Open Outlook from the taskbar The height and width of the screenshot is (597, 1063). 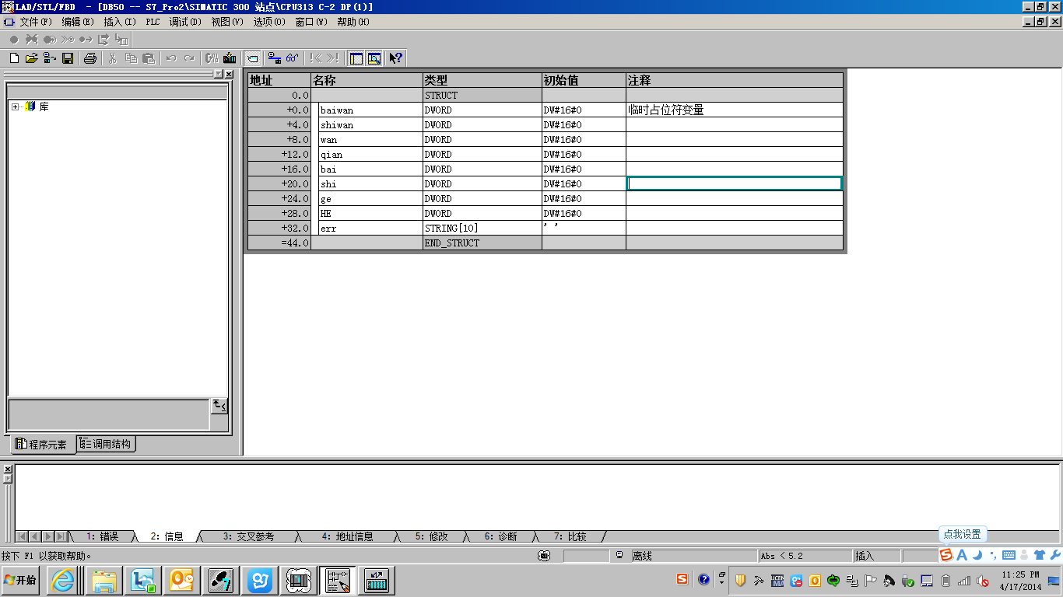[181, 580]
